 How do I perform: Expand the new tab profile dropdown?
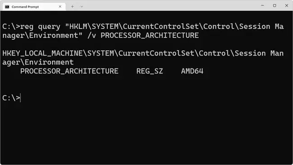click(x=82, y=7)
